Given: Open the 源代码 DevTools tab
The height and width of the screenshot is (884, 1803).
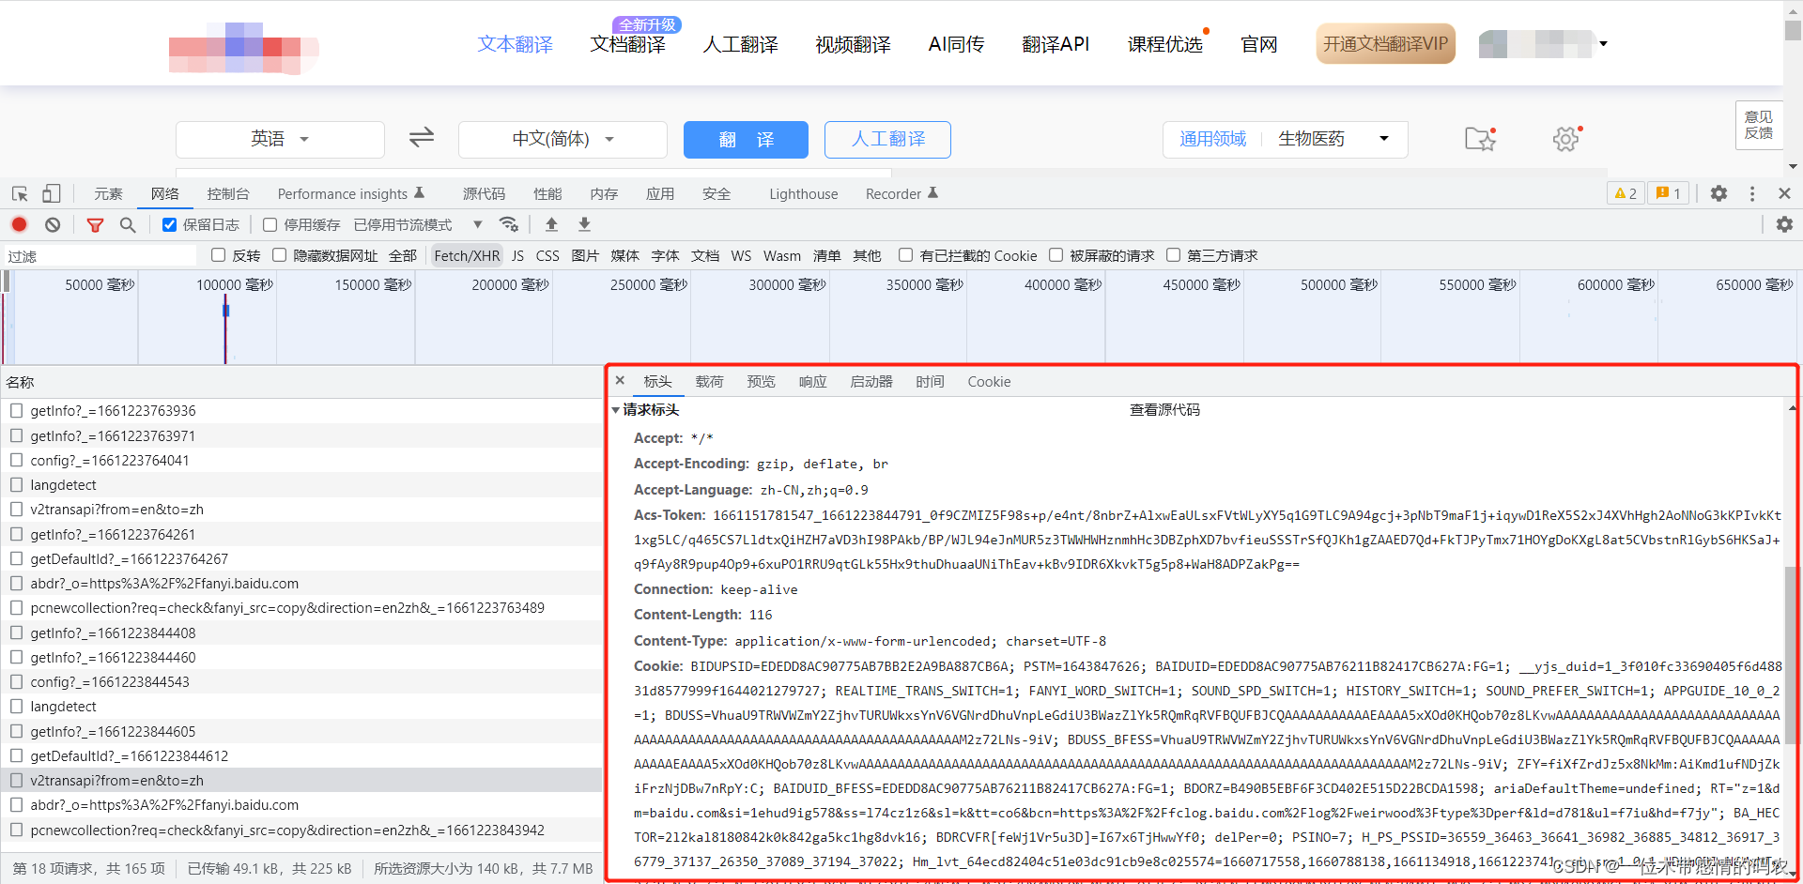Looking at the screenshot, I should (x=484, y=193).
